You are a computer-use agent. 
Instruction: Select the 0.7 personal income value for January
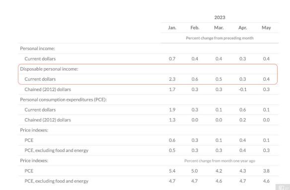[172, 59]
